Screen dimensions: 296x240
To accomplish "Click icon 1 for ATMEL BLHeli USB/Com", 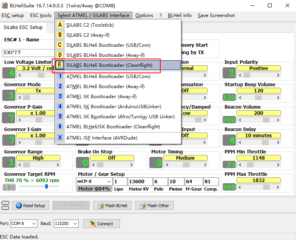I will [60, 77].
